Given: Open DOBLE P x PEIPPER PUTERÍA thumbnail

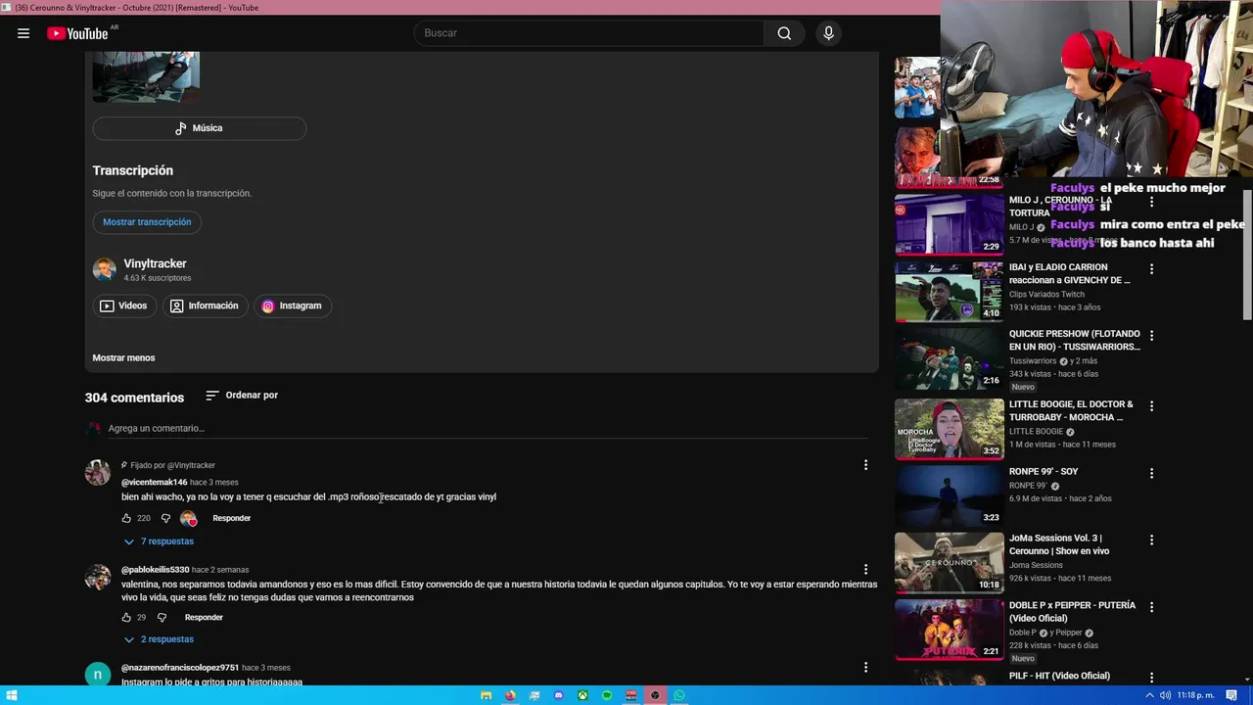Looking at the screenshot, I should tap(949, 629).
